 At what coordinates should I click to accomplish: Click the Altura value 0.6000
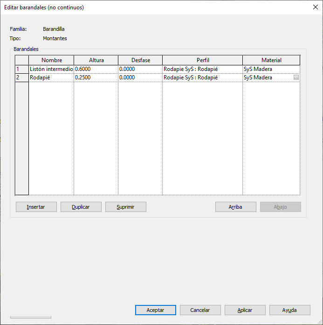96,69
